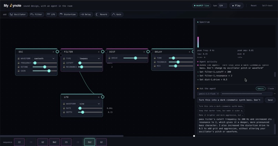Click the DIST node output port

148,52
